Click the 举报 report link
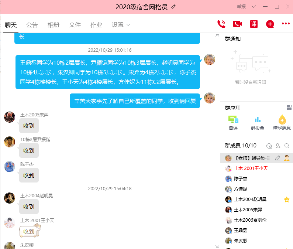Screen dimensions: 293x249 [x=241, y=7]
